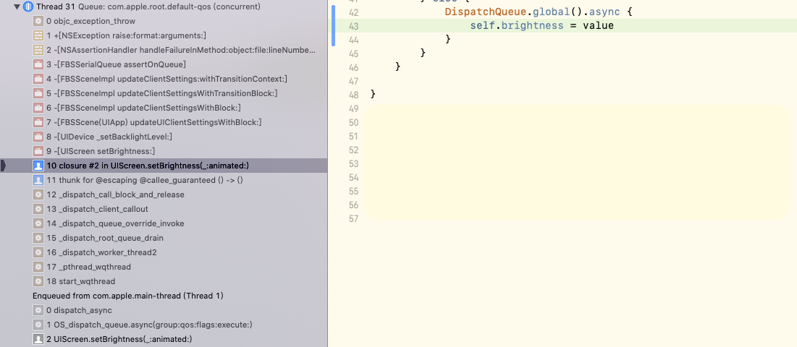797x347 pixels.
Task: Click the current-frame arrow marker in gutter
Action: (x=3, y=166)
